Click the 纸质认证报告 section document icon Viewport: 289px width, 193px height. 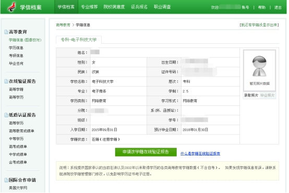pyautogui.click(x=6, y=115)
